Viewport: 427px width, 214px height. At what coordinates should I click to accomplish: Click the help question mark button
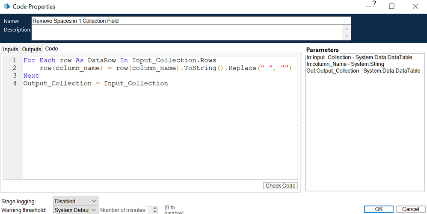point(373,5)
